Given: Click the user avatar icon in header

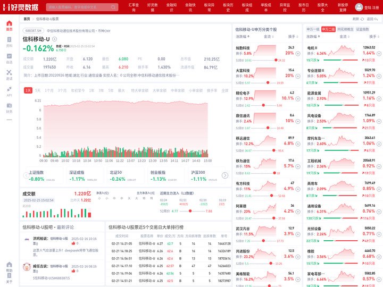Looking at the screenshot, I should coord(359,7).
